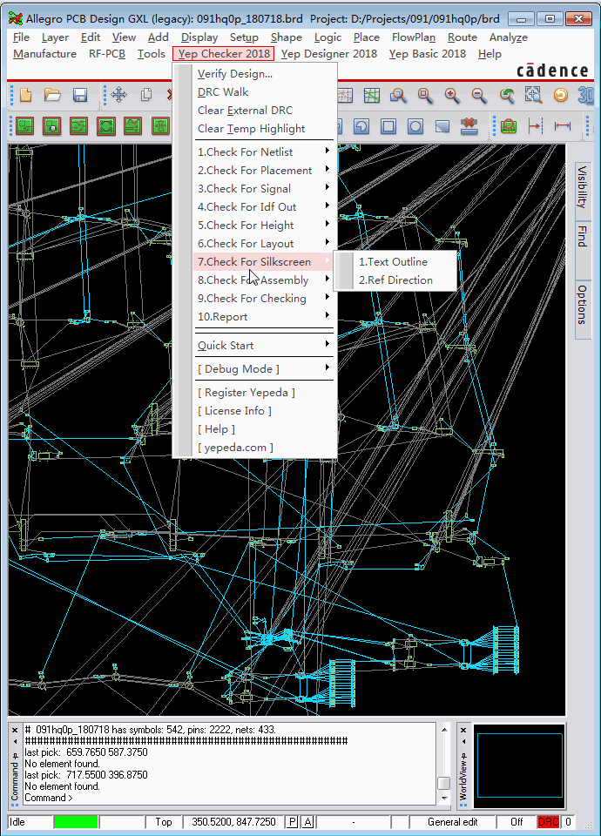Click the orange Refresh icon

pos(560,96)
